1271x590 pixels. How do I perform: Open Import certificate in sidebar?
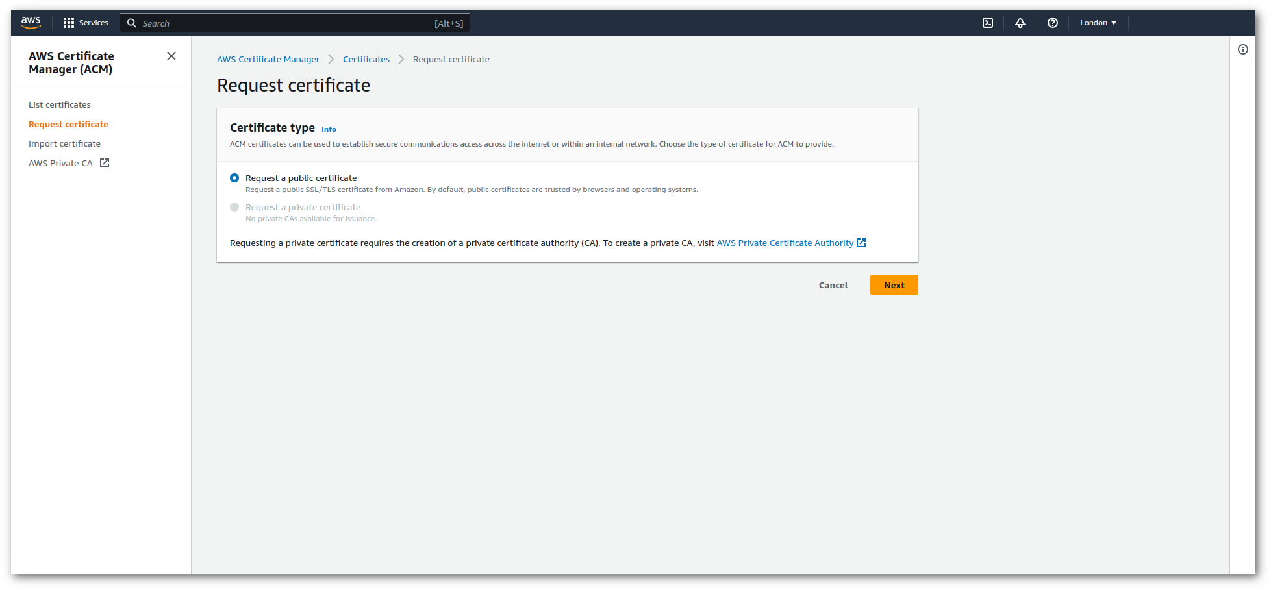tap(64, 143)
